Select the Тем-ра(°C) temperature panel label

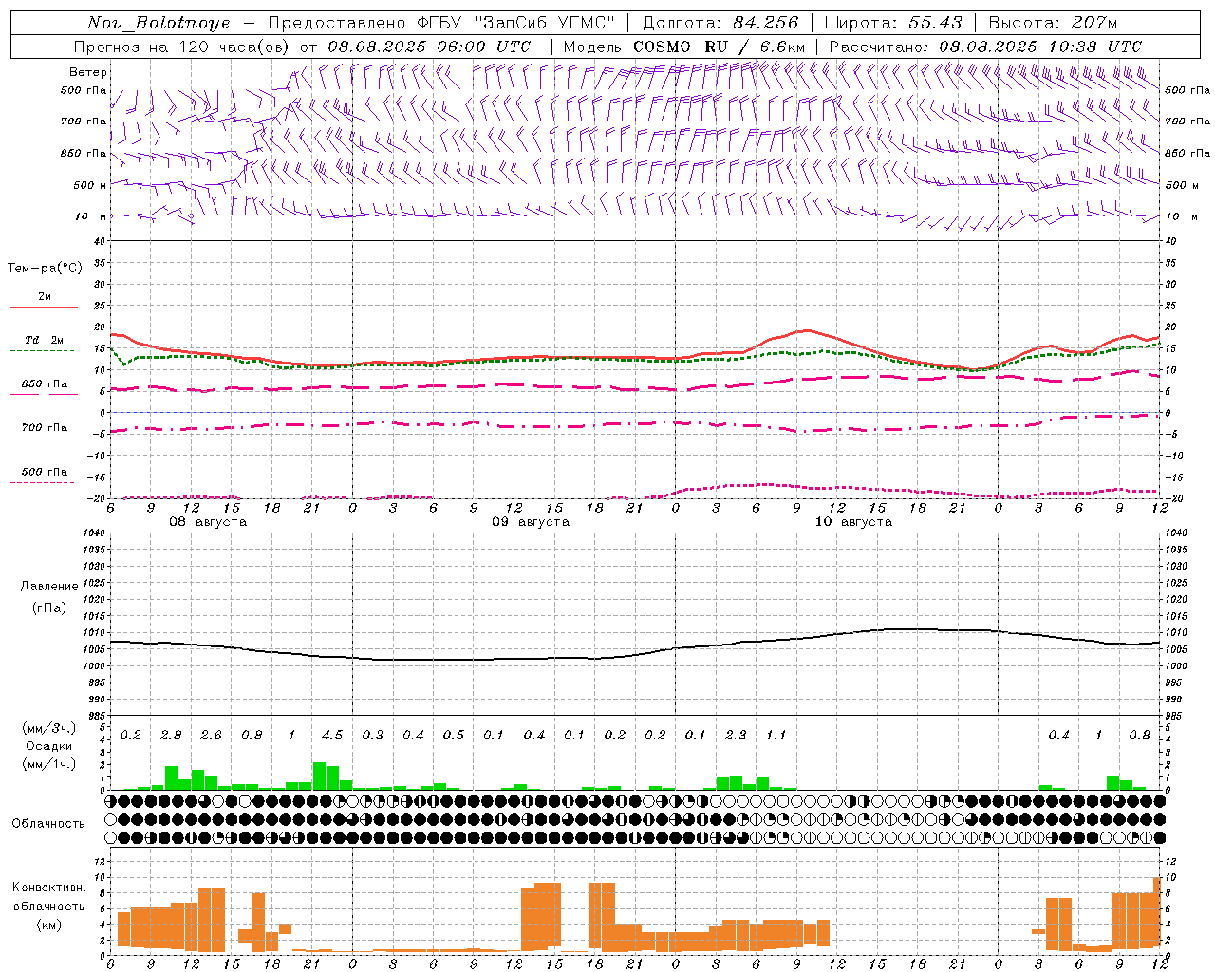tap(45, 269)
